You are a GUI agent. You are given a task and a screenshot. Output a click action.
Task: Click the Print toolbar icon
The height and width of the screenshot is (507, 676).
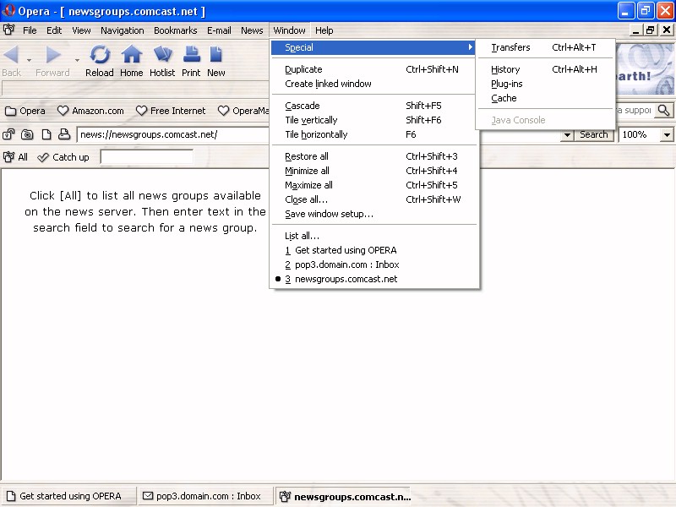click(x=192, y=56)
